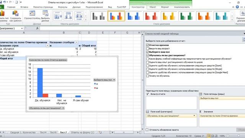This screenshot has width=245, height=138.
Task: Check the Google Meet convenience field checkbox
Action: (147, 72)
